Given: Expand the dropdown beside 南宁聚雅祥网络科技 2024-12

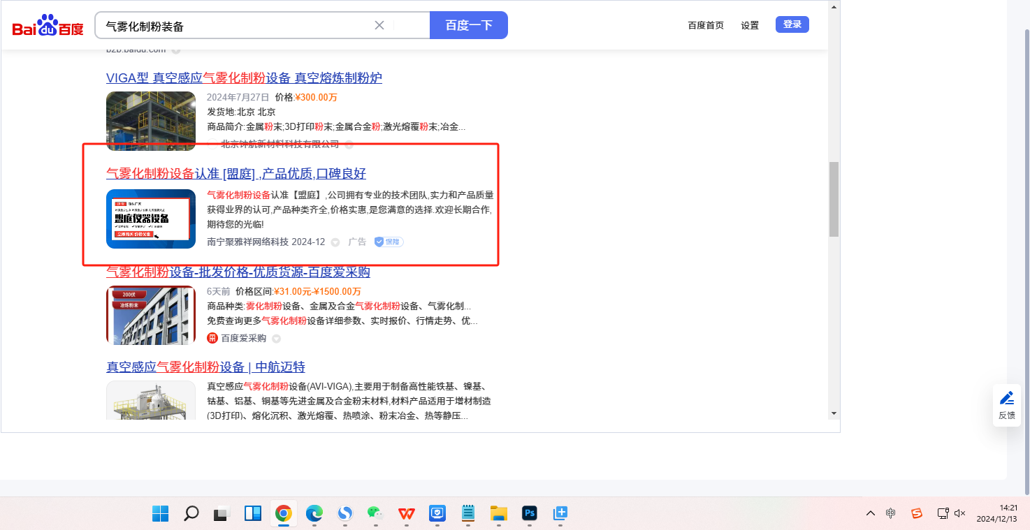Looking at the screenshot, I should pos(335,242).
